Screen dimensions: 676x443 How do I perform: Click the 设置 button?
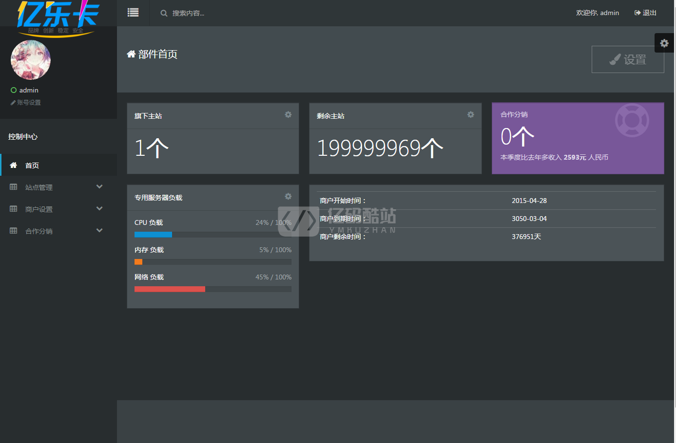click(628, 59)
